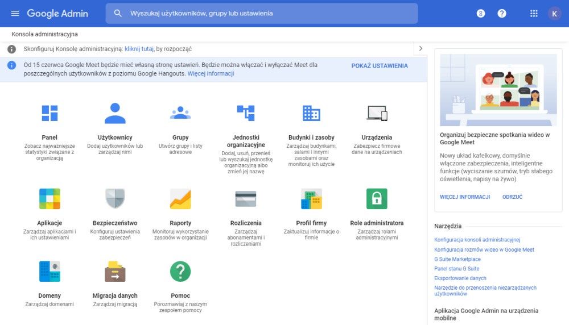Open the Pomoc green question icon

[x=180, y=272]
